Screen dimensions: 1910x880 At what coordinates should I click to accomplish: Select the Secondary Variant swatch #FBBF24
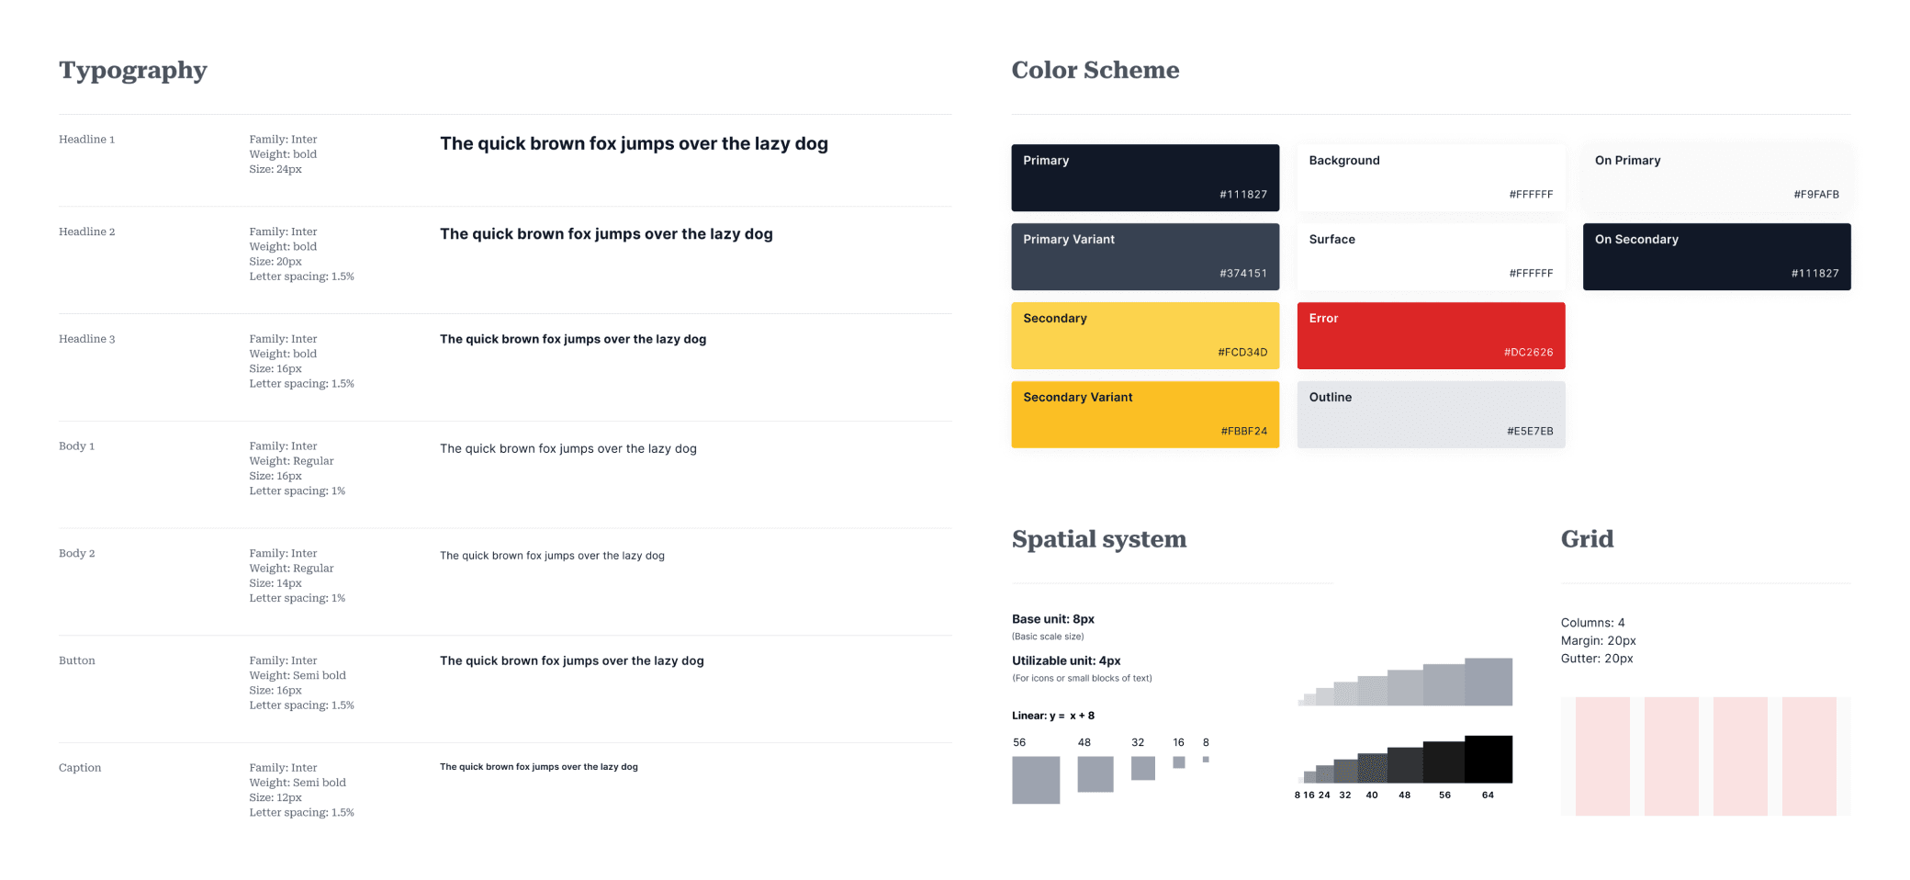(x=1144, y=414)
